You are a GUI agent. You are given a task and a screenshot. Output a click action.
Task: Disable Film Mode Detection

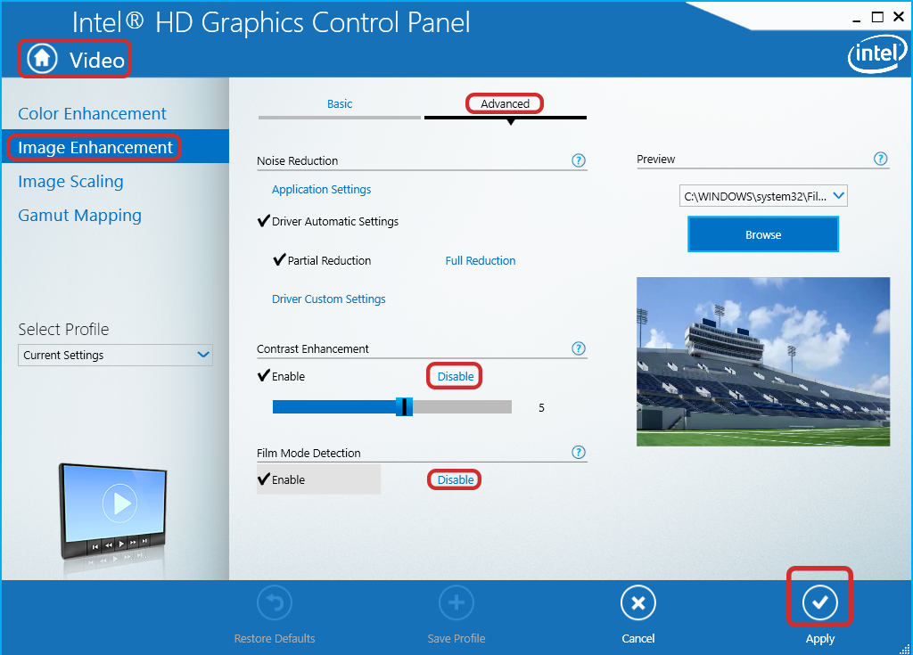coord(456,479)
